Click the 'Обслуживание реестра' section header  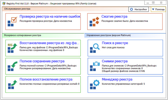(x=17, y=9)
